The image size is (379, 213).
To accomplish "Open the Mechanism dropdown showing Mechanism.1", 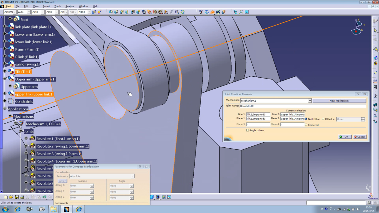I will (310, 101).
